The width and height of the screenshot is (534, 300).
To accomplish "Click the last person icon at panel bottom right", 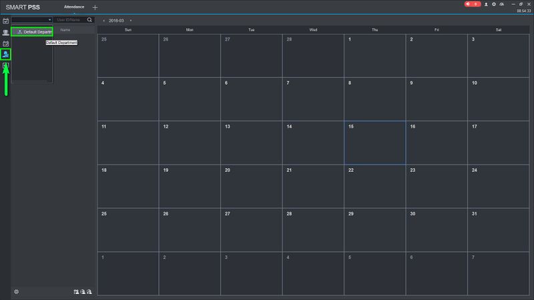I will [x=89, y=291].
